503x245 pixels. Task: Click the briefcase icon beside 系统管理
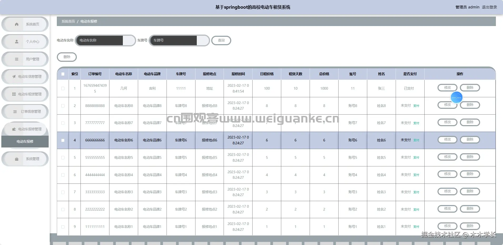click(17, 159)
